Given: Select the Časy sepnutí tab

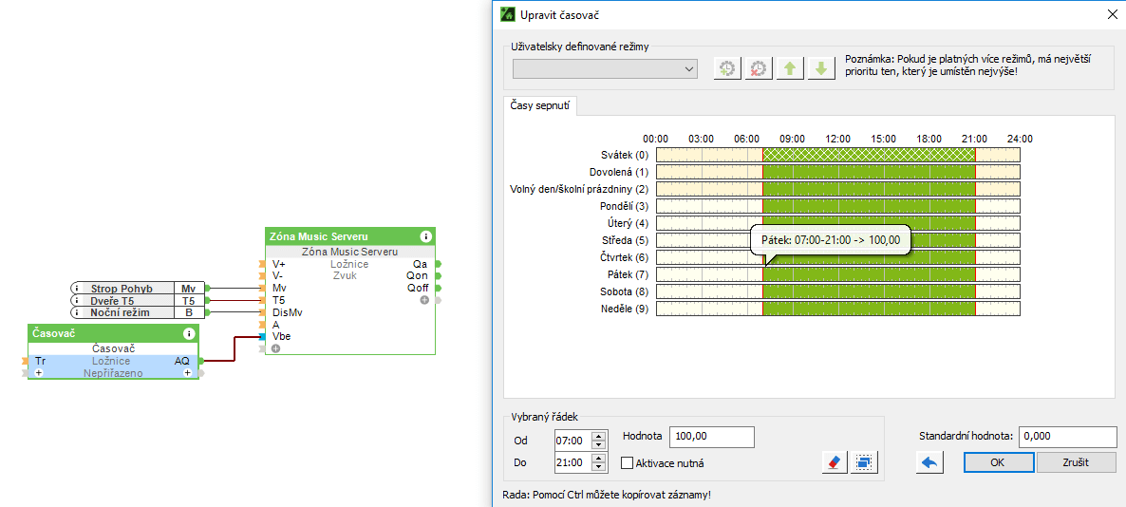Looking at the screenshot, I should (x=540, y=106).
